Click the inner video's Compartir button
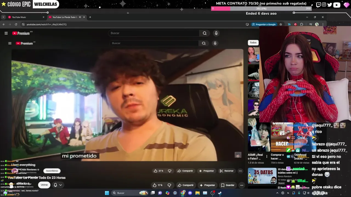This screenshot has height=197, width=351. coord(185,171)
